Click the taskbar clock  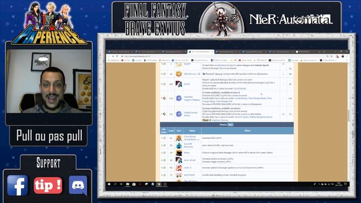tap(338, 184)
